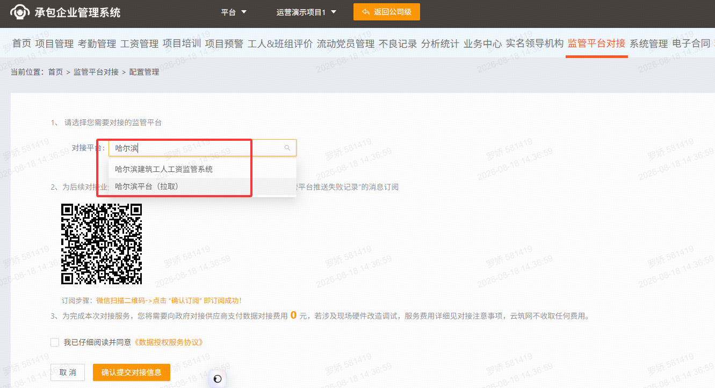Screen dimensions: 715x388
Task: Click the system logo icon in header
Action: pyautogui.click(x=19, y=12)
